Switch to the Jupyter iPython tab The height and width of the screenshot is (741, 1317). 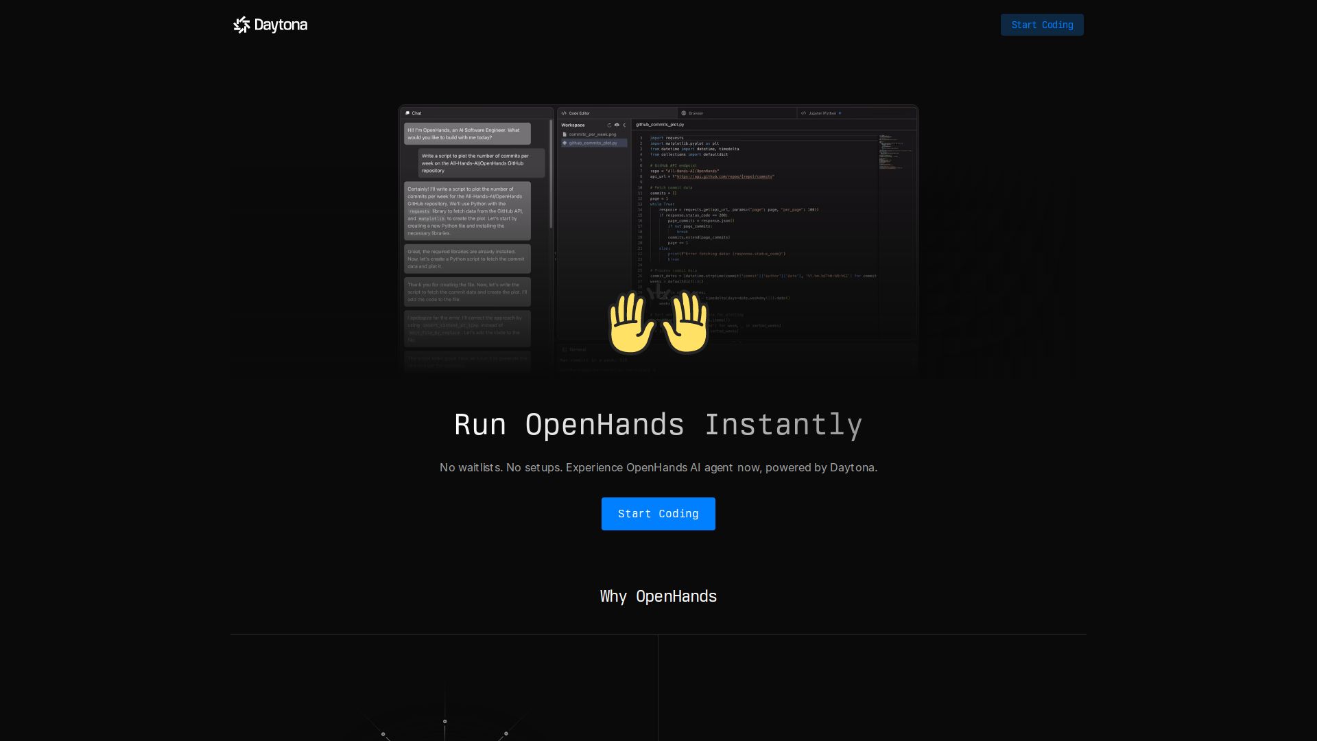[x=821, y=113]
